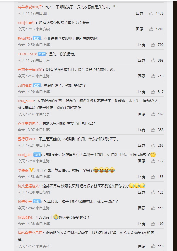
Task: Click like icon on IBN_5100's comment
Action: pos(153,114)
